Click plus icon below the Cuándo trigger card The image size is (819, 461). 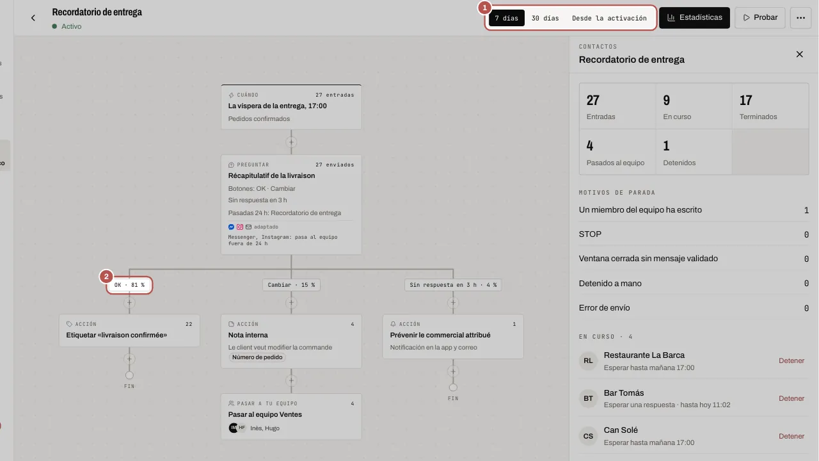pyautogui.click(x=291, y=142)
